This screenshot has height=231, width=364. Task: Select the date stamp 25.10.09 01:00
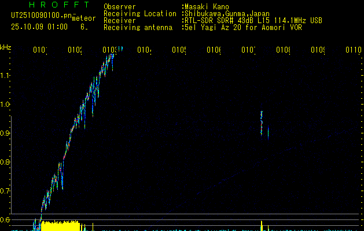39,27
